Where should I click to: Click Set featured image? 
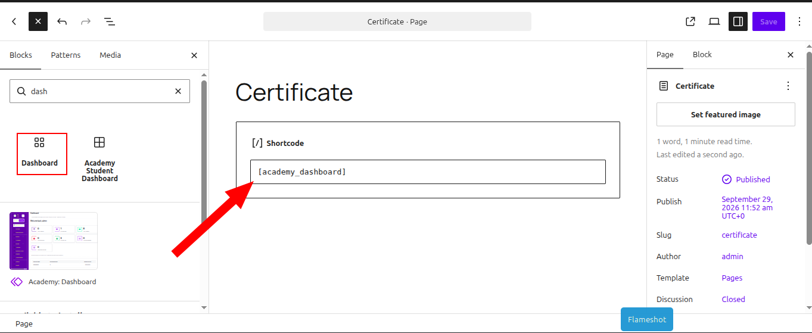[726, 114]
